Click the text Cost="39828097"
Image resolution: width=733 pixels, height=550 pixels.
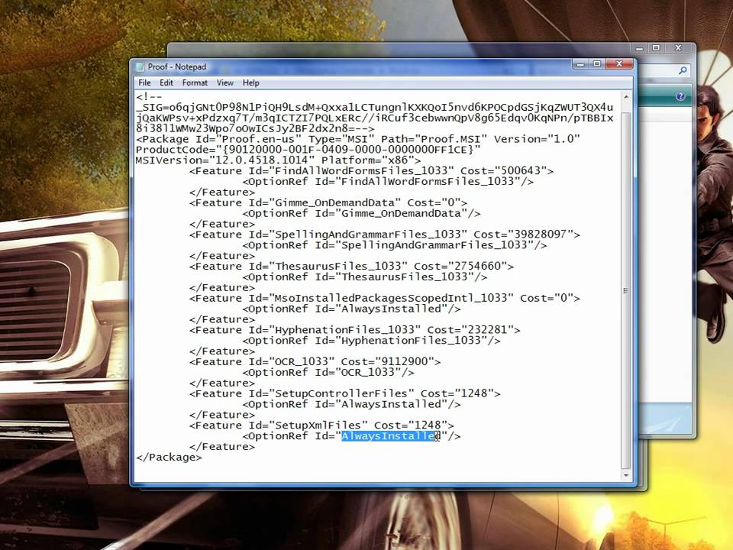tap(524, 235)
